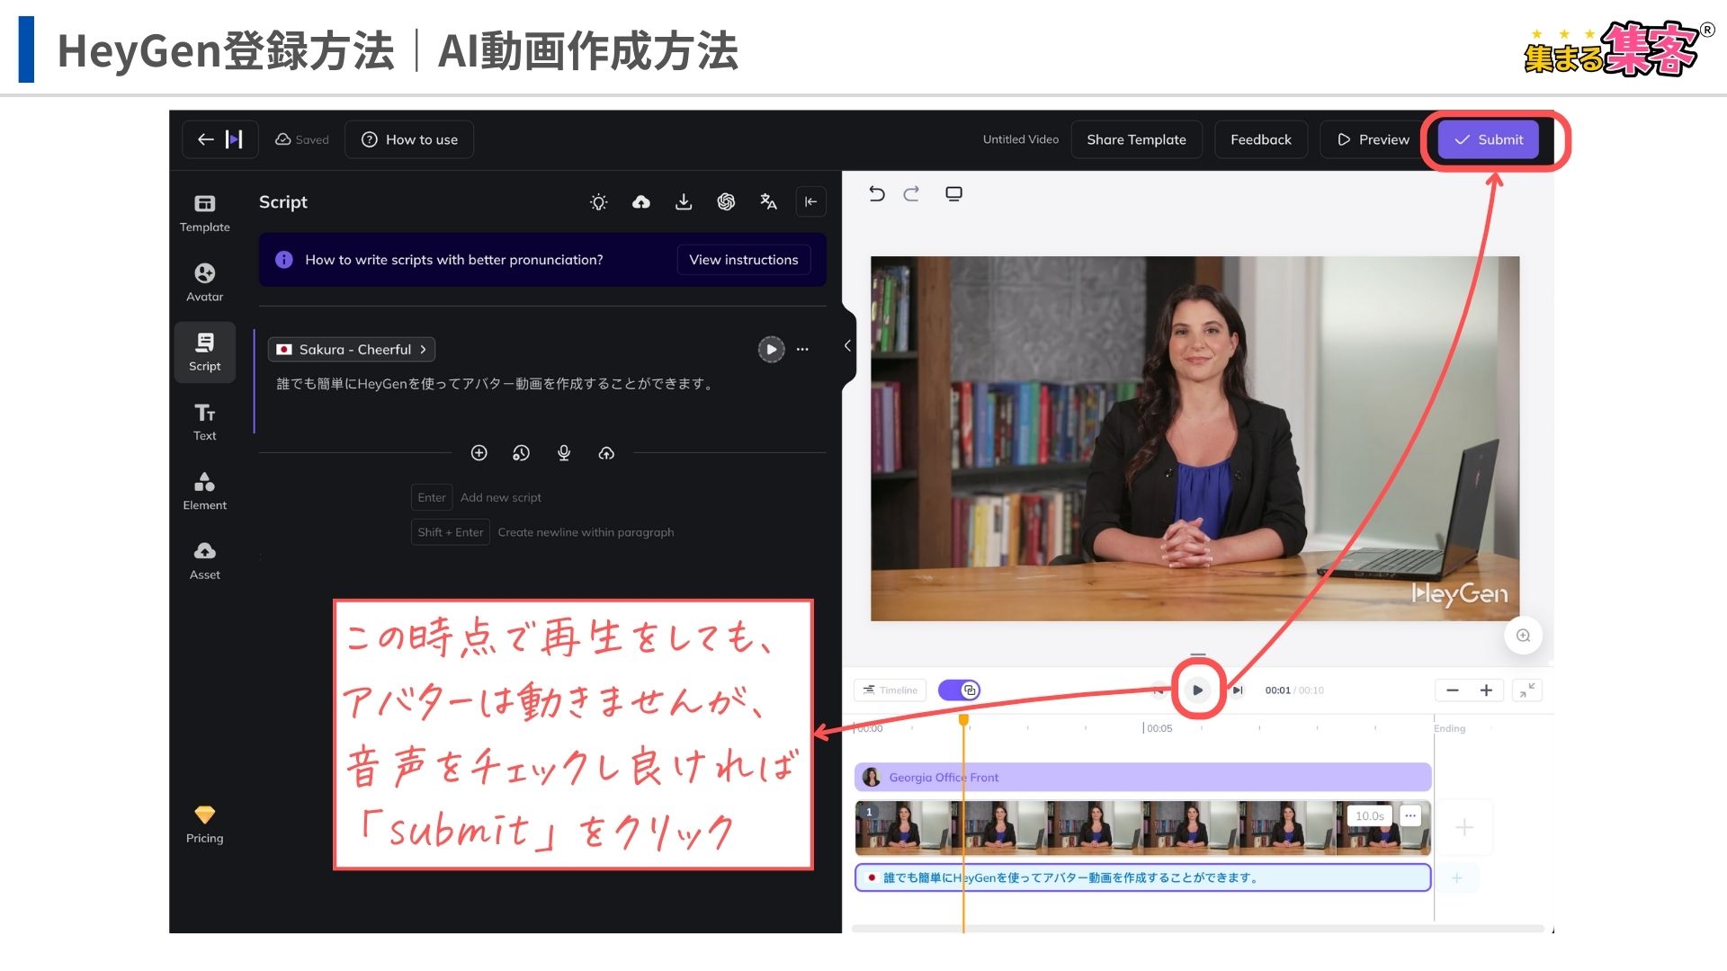This screenshot has width=1727, height=971.
Task: Open the Element panel in sidebar
Action: coord(205,491)
